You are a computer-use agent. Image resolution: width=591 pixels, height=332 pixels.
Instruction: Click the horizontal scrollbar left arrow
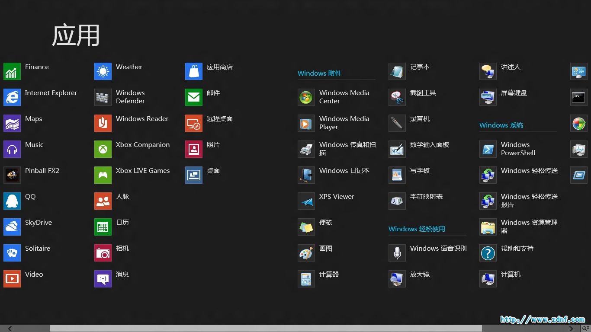point(10,329)
